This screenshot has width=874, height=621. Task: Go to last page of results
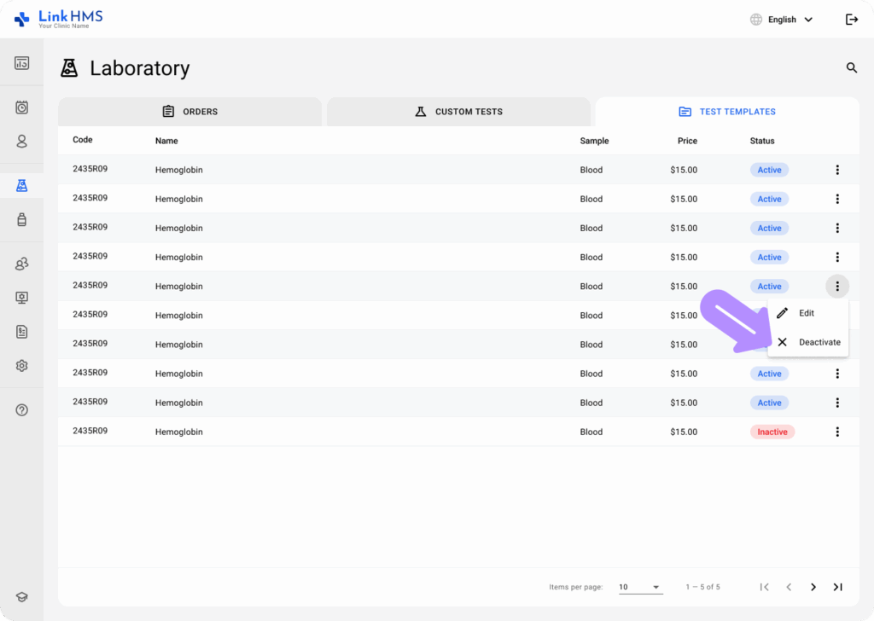click(838, 587)
